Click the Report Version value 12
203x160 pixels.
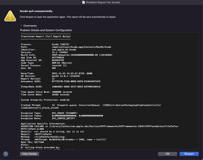(x=53, y=79)
